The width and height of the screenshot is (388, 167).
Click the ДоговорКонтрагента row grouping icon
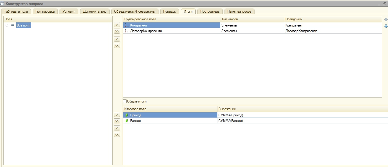point(127,31)
